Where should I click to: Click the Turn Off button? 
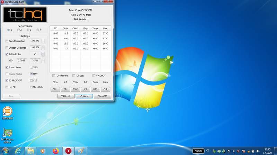[102, 96]
